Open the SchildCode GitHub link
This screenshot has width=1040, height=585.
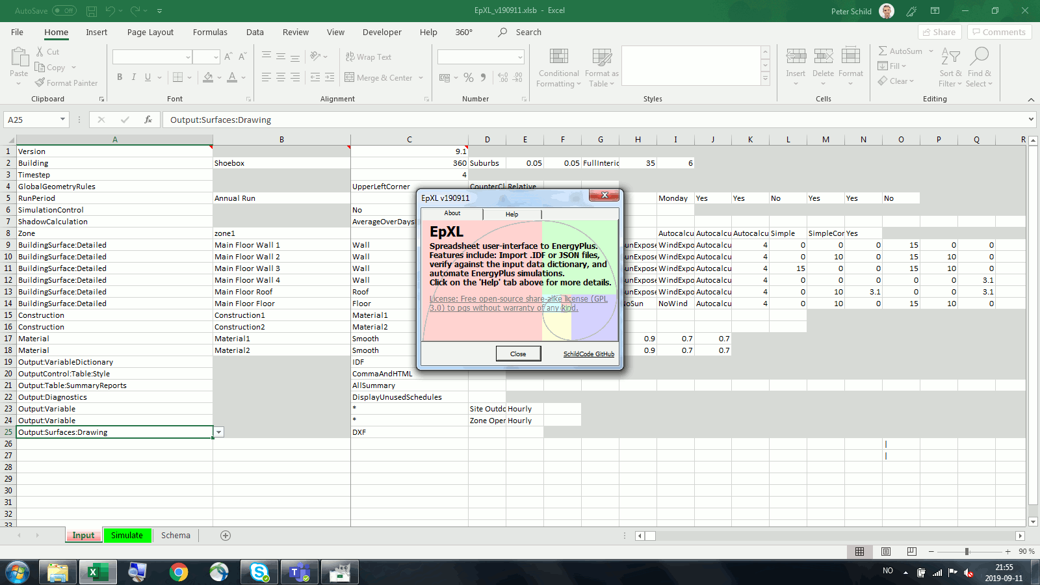(588, 354)
